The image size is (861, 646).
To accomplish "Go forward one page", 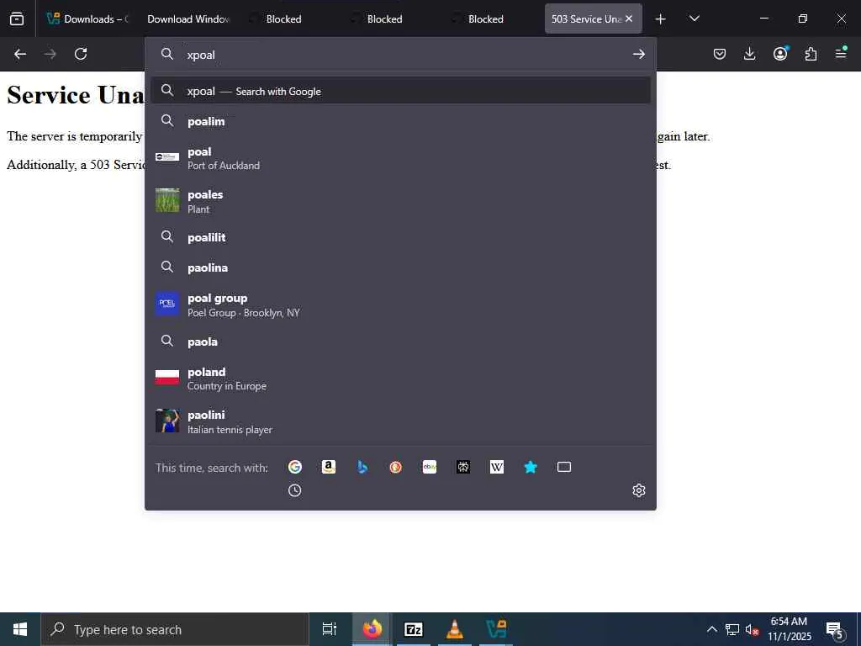I will tap(50, 54).
